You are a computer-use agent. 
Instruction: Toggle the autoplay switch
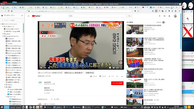click(x=164, y=22)
